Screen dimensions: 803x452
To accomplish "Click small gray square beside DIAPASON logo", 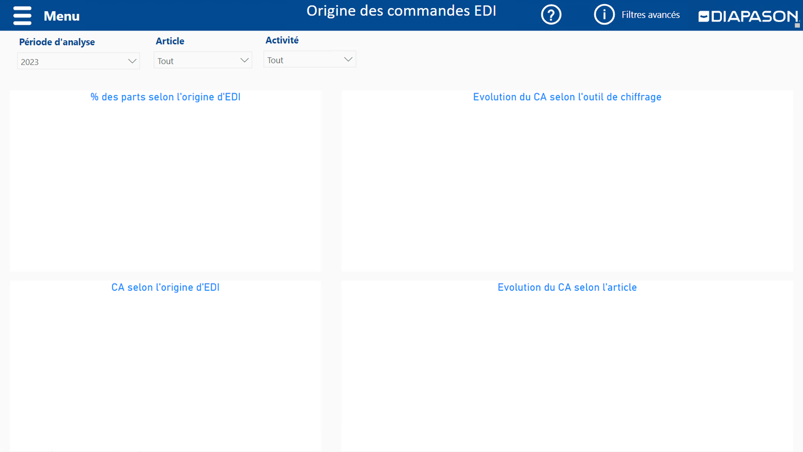I will [x=797, y=25].
